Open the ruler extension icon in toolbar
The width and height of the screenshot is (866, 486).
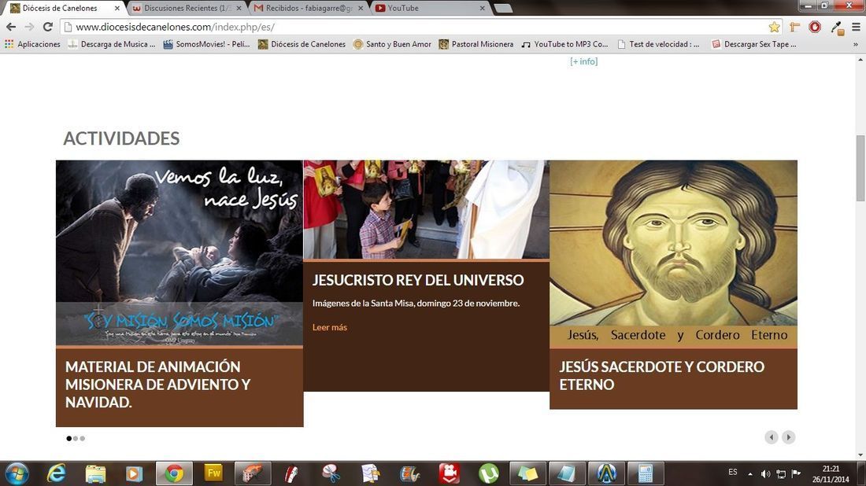pyautogui.click(x=795, y=27)
